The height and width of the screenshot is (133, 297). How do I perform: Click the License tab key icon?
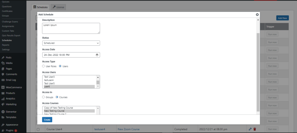(x=54, y=7)
